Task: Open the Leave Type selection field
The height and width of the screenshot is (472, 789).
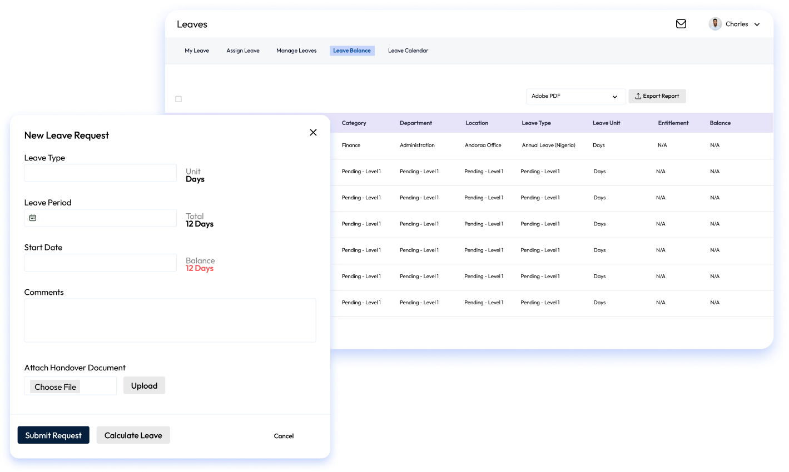Action: pos(100,173)
